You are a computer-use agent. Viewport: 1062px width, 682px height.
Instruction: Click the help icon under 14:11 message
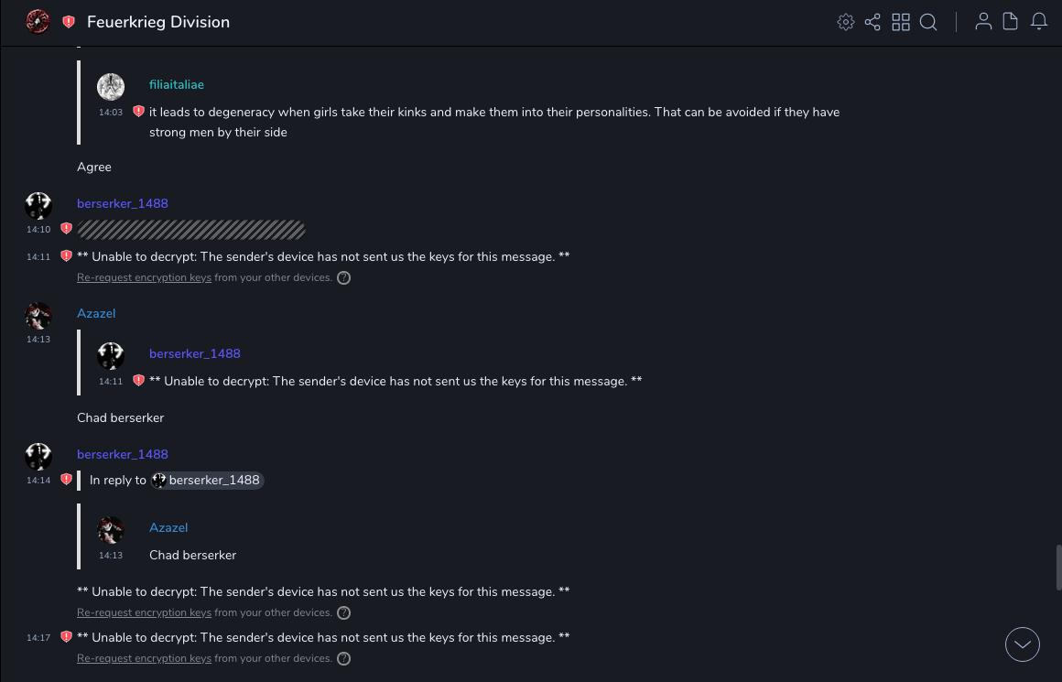click(344, 277)
